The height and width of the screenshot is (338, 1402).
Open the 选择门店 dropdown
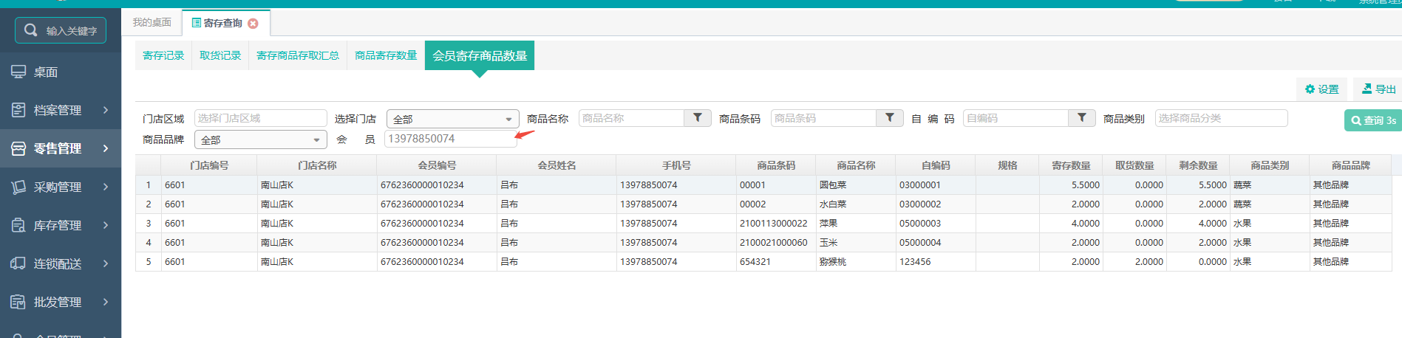point(452,119)
